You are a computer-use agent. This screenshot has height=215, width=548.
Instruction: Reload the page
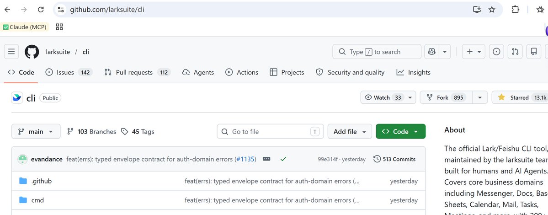41,10
